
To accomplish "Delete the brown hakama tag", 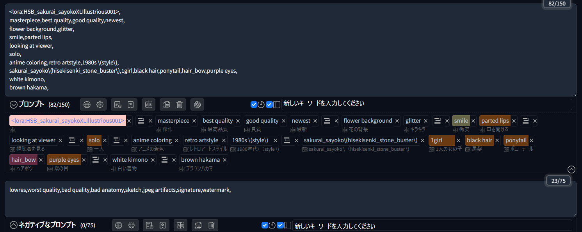I will click(x=225, y=160).
